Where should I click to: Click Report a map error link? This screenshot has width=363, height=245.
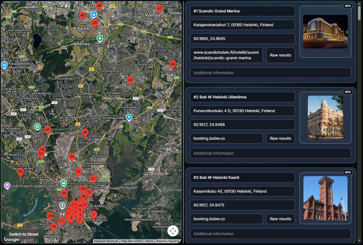point(168,241)
